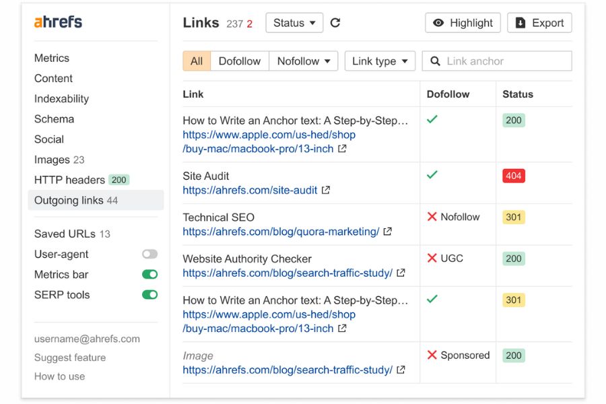Select the All filter tab
Viewport: 606px width, 404px height.
[197, 61]
